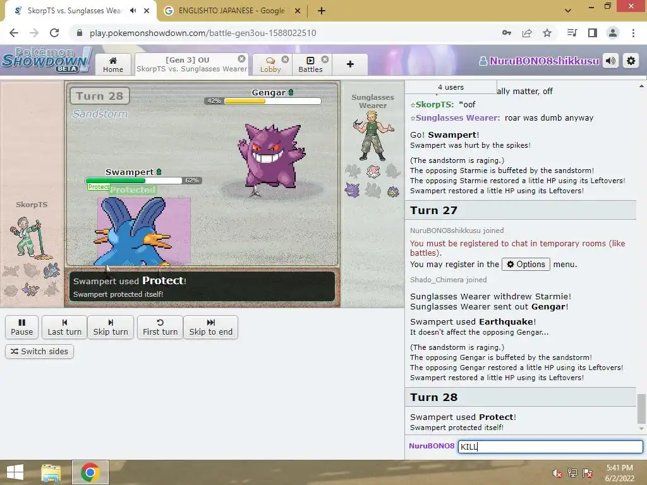This screenshot has width=647, height=485.
Task: Click Pokémon Showdown logo
Action: (x=47, y=60)
